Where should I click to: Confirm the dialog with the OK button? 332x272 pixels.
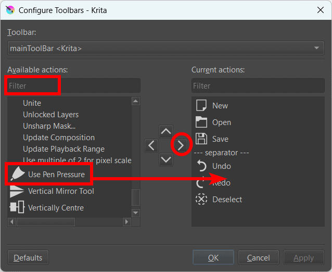point(213,257)
